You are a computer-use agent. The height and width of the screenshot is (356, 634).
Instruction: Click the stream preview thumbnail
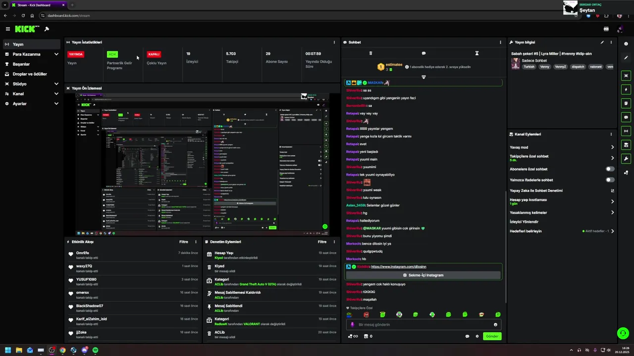203,164
